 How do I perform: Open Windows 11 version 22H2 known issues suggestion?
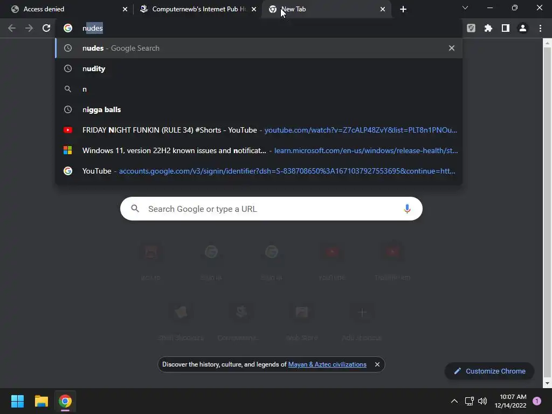click(x=259, y=150)
